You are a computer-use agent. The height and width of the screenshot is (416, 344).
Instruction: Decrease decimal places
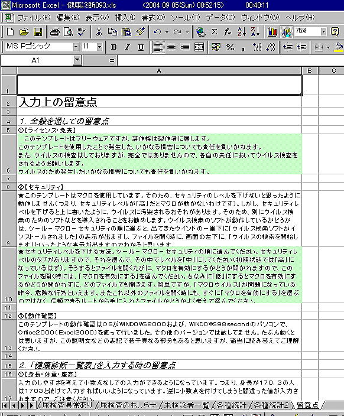pyautogui.click(x=271, y=47)
